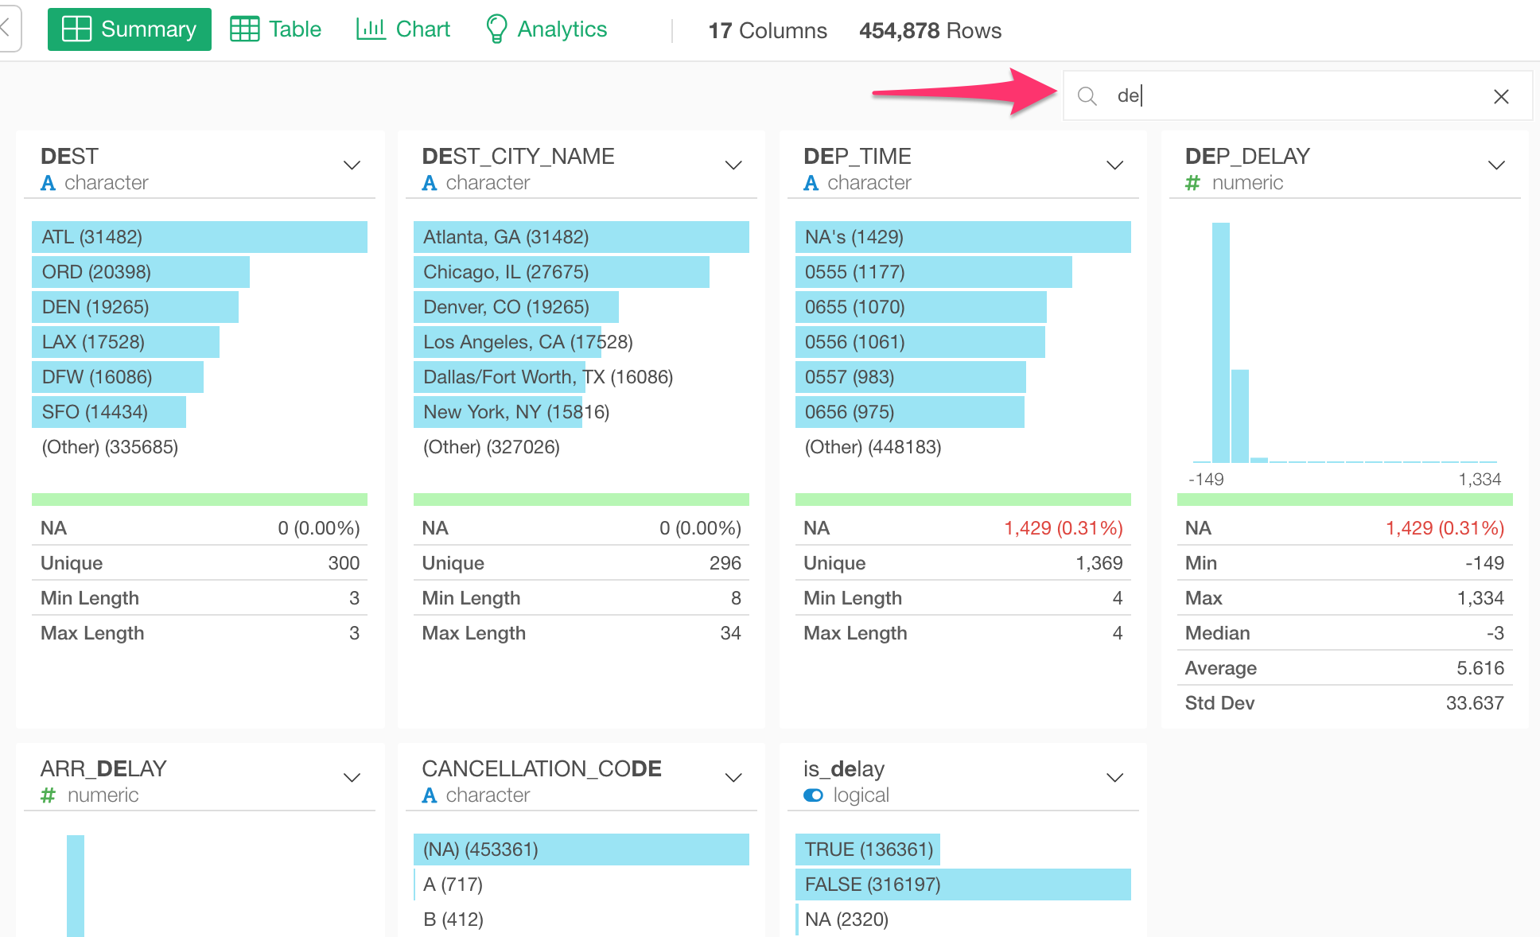Expand options for CANCELLATION_CODE column
This screenshot has width=1540, height=937.
(x=733, y=777)
